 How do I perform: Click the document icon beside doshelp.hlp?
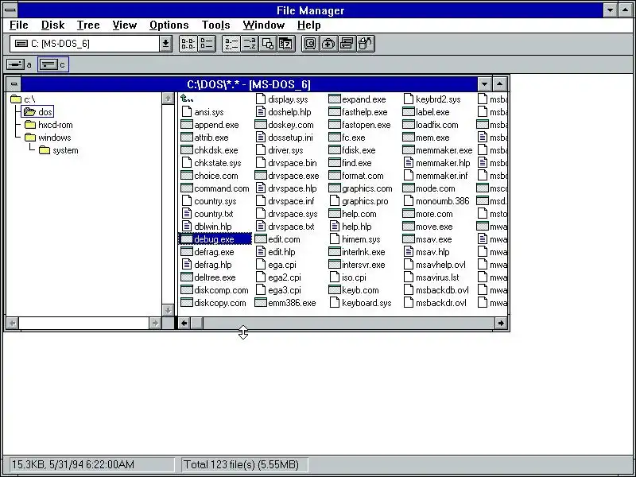tap(261, 112)
